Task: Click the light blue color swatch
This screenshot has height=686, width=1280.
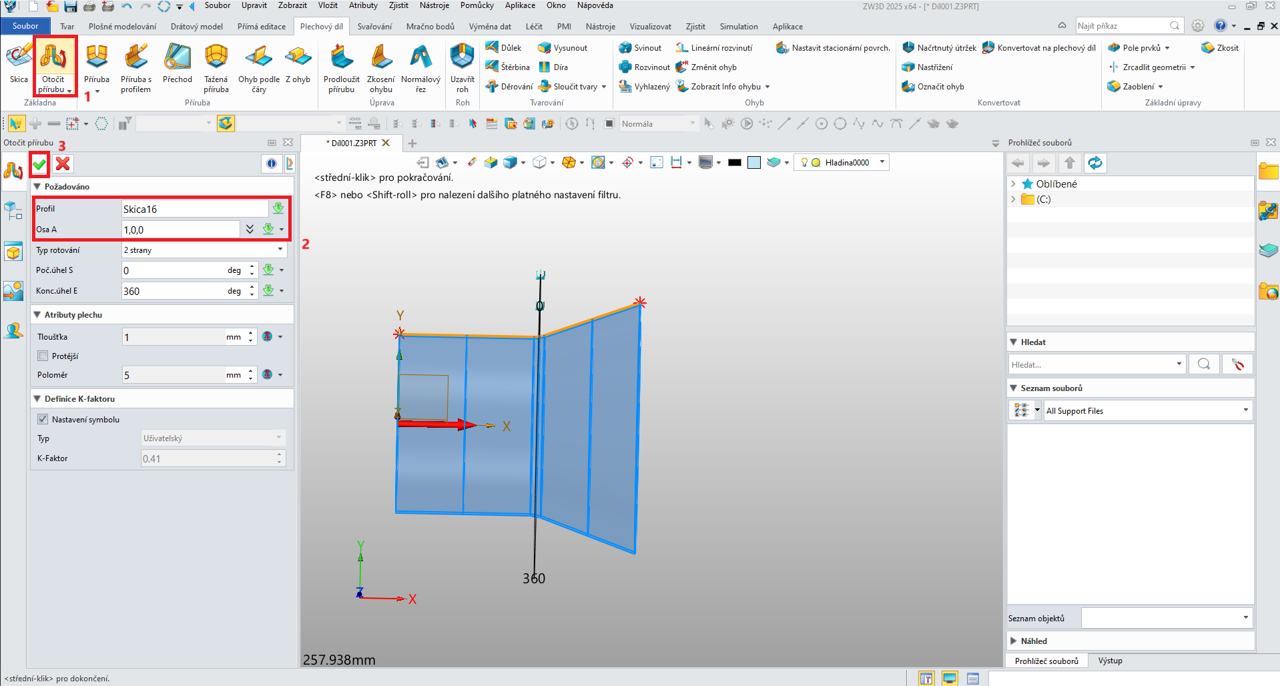Action: pos(754,163)
